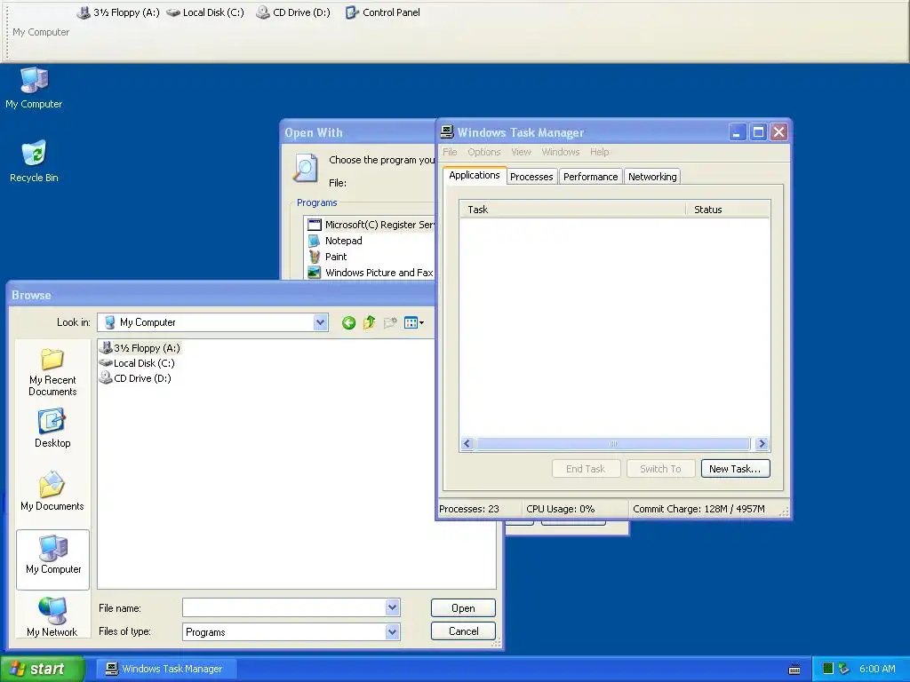The image size is (910, 682).
Task: Open Control Panel from top toolbar
Action: pyautogui.click(x=382, y=12)
